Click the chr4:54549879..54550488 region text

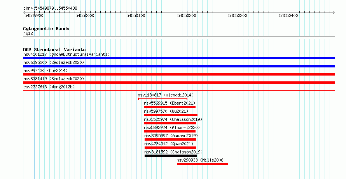pyautogui.click(x=50, y=9)
